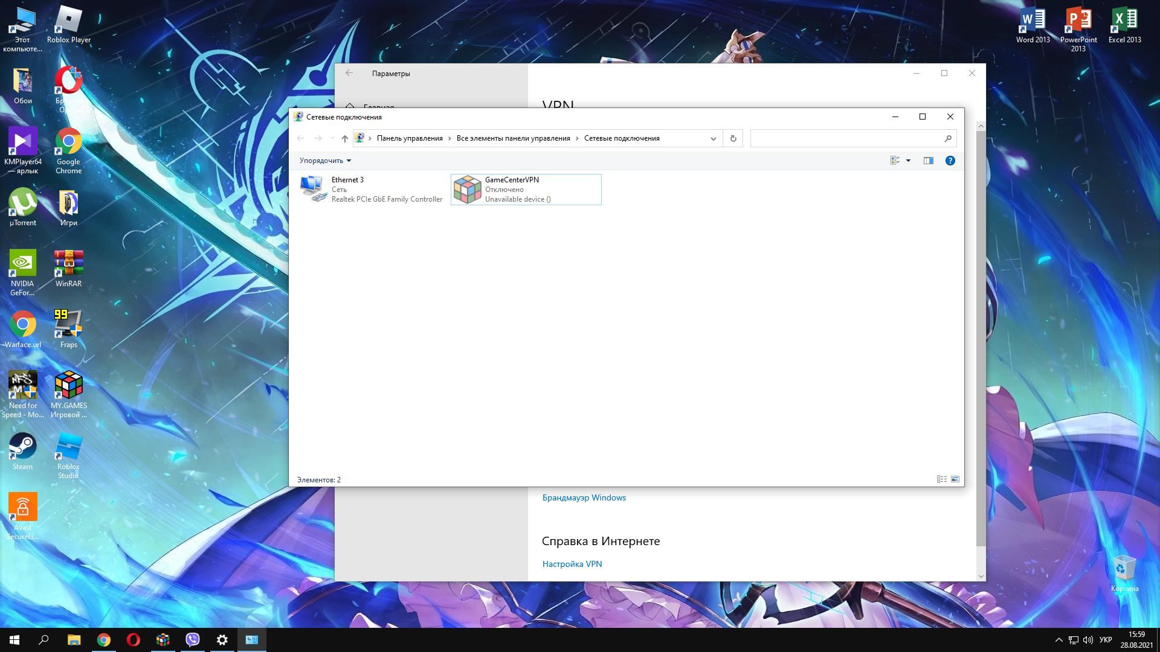The width and height of the screenshot is (1160, 652).
Task: Select the GameCenterVPN connection icon
Action: coord(467,190)
